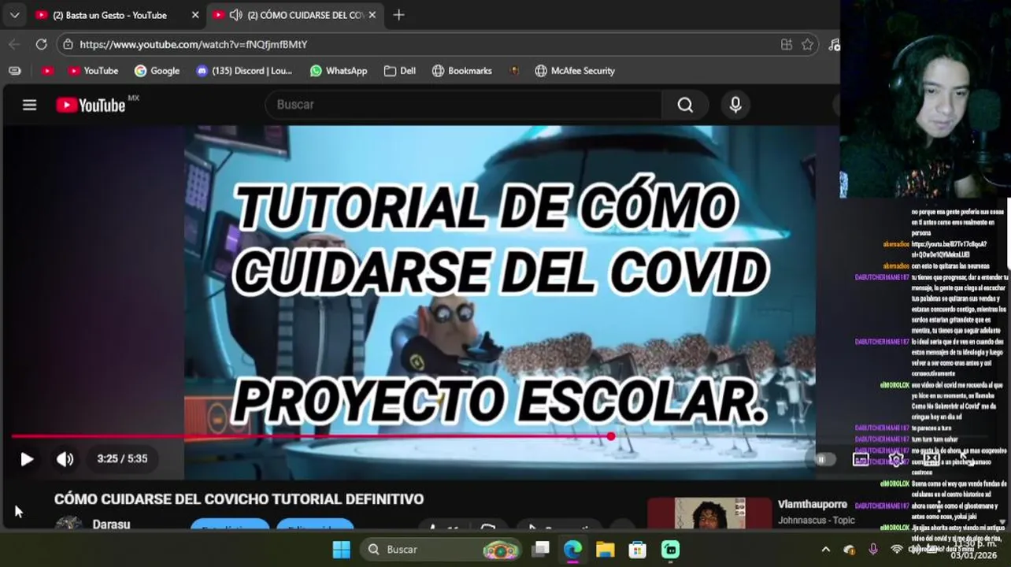Screen dimensions: 1011x567
Task: Go back in browser history
Action: click(14, 44)
